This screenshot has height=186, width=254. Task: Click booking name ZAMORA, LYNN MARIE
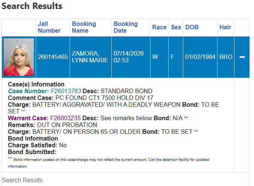pos(91,57)
